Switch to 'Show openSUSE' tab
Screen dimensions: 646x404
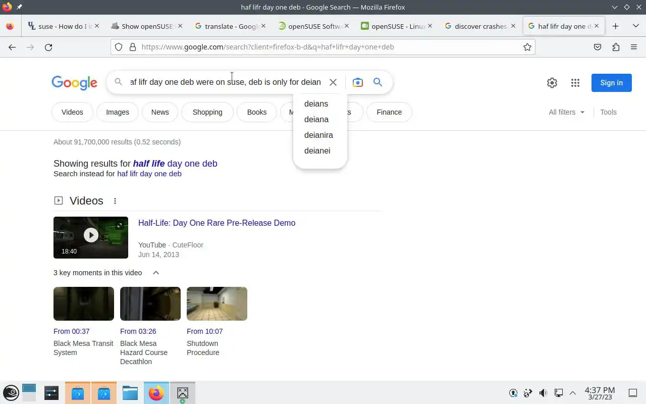[x=147, y=26]
